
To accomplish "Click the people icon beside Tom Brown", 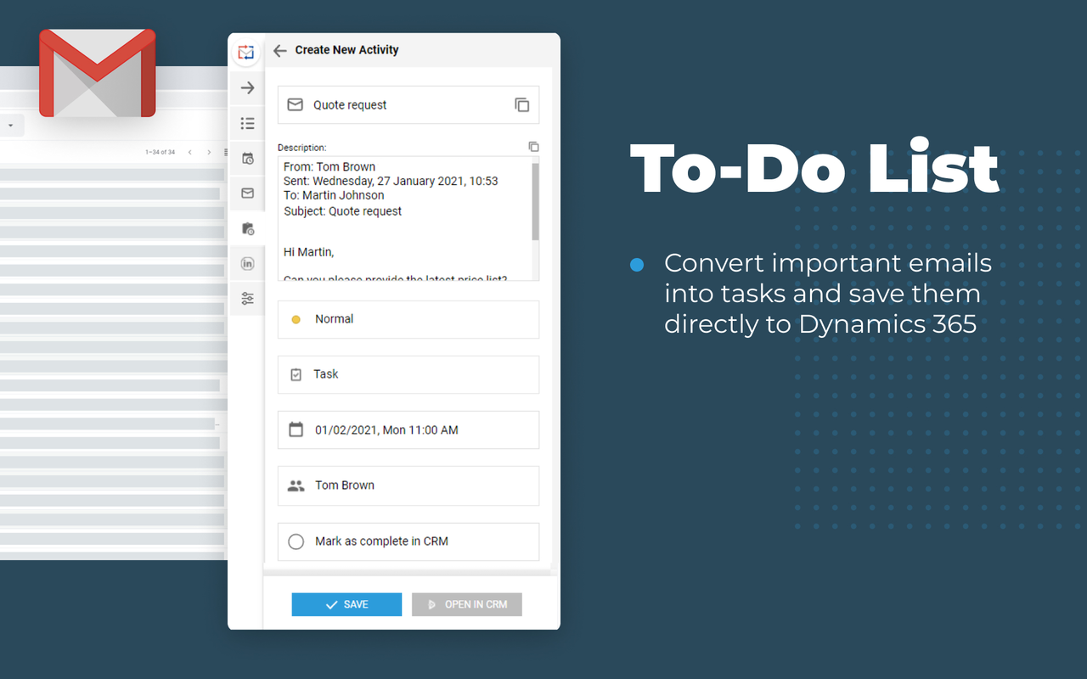I will point(296,486).
